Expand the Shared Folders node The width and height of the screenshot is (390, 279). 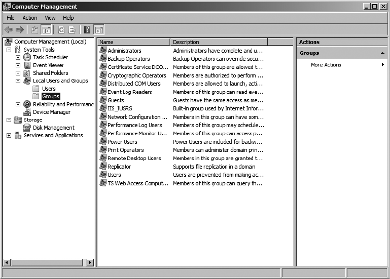click(x=18, y=73)
